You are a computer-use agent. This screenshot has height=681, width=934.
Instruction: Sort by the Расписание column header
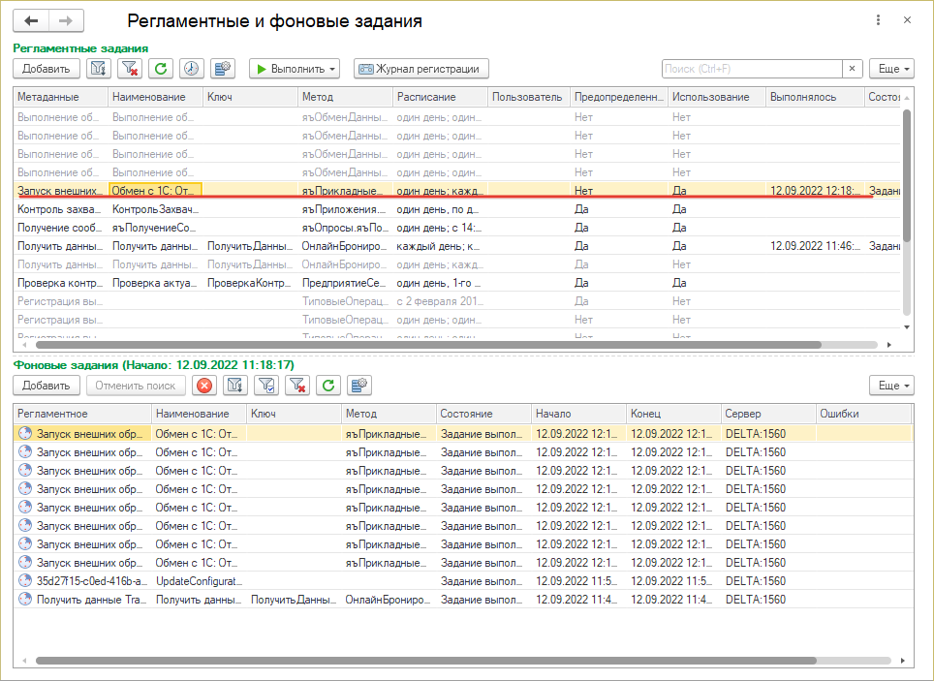point(439,97)
